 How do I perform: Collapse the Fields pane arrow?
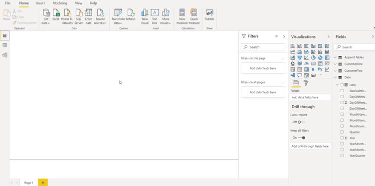[373, 36]
